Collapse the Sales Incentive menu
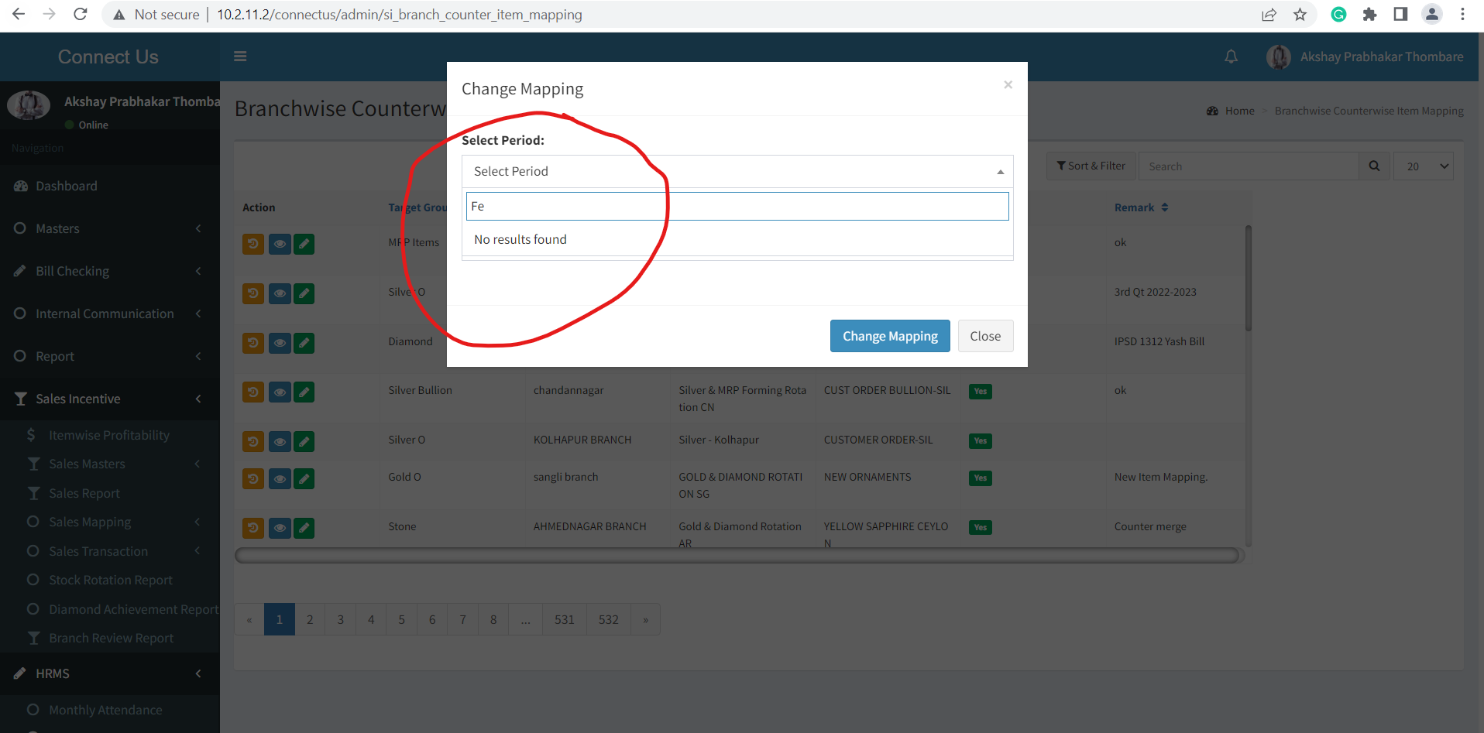 click(x=109, y=399)
